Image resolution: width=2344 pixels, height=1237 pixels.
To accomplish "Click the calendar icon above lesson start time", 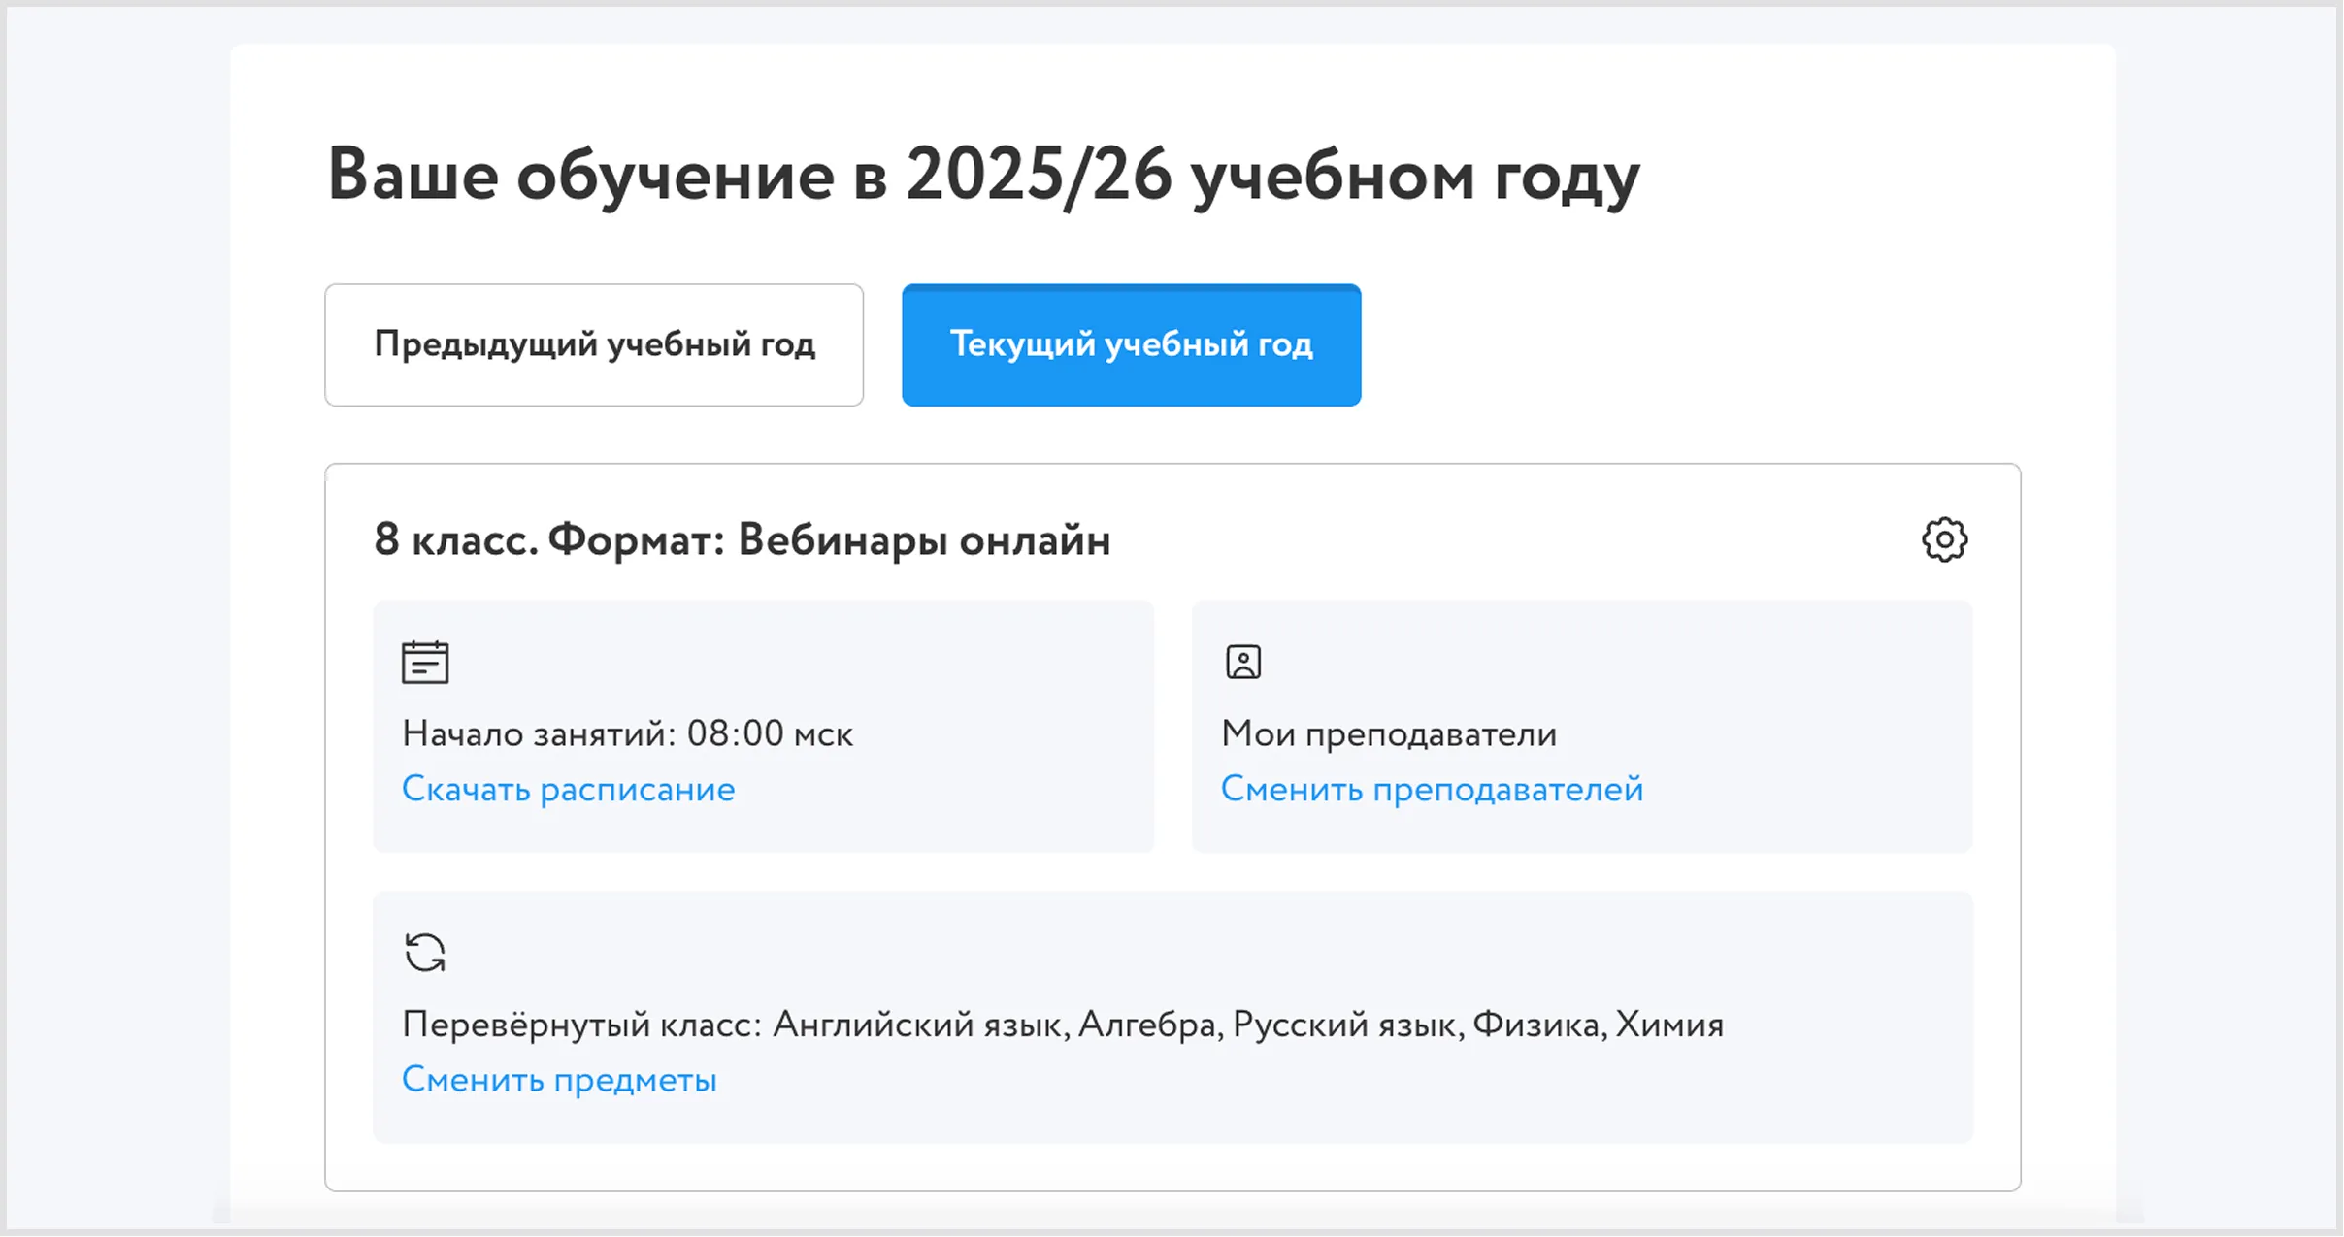I will [425, 662].
